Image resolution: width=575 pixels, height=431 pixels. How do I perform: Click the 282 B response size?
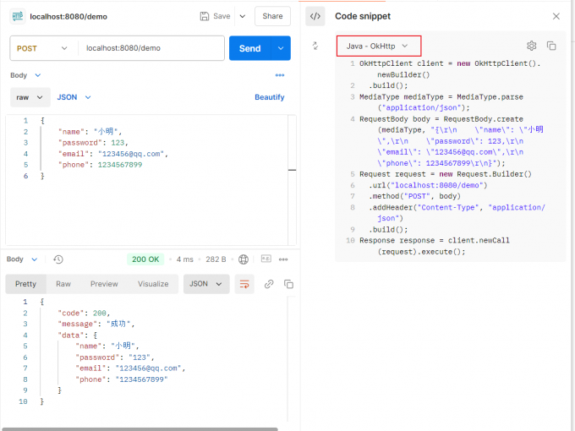[x=216, y=259]
